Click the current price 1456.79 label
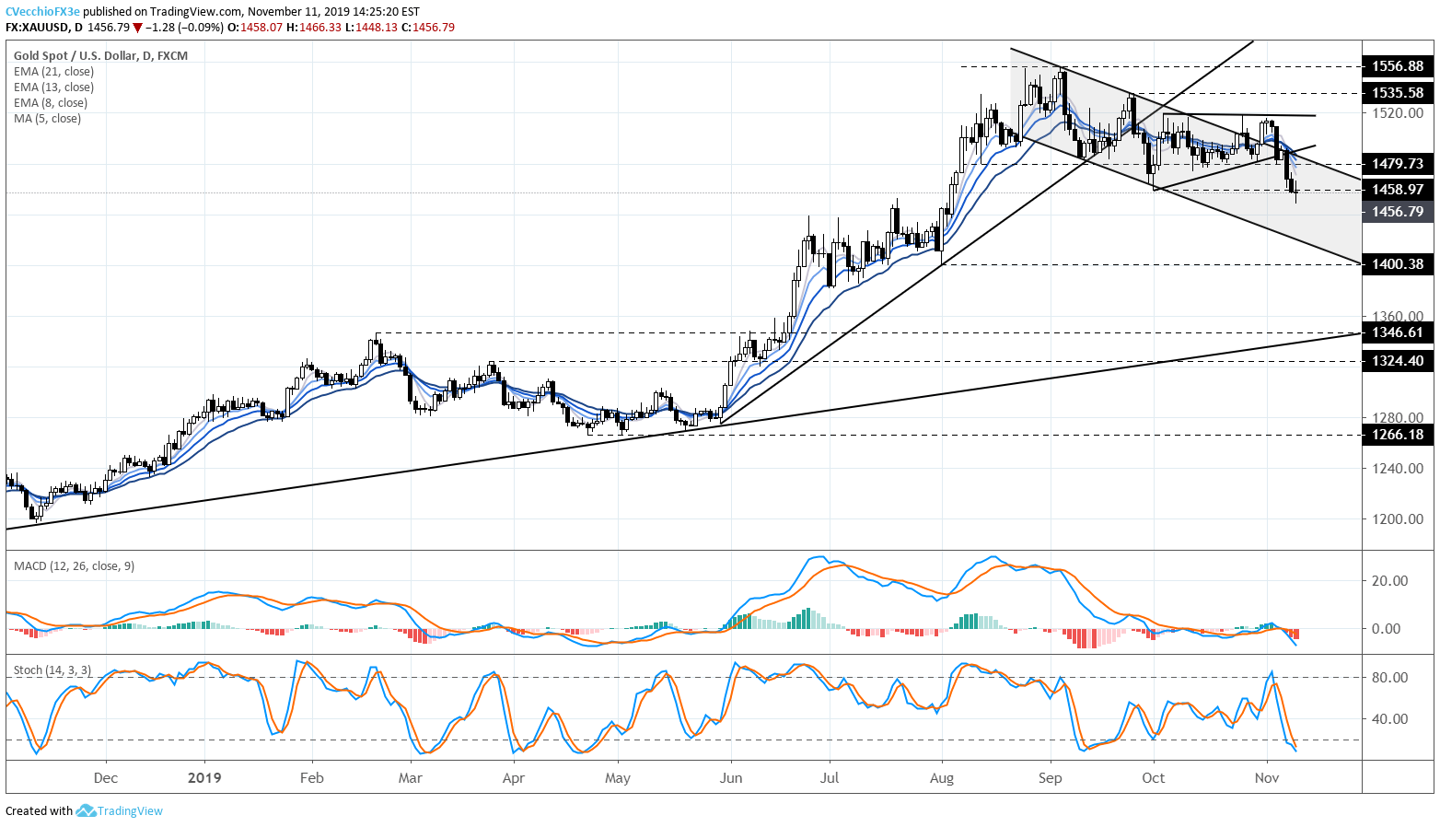The height and width of the screenshot is (827, 1440). (x=1397, y=212)
